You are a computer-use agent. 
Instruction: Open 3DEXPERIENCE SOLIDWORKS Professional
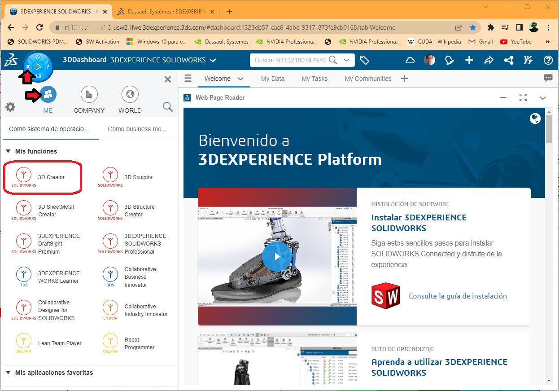click(132, 244)
